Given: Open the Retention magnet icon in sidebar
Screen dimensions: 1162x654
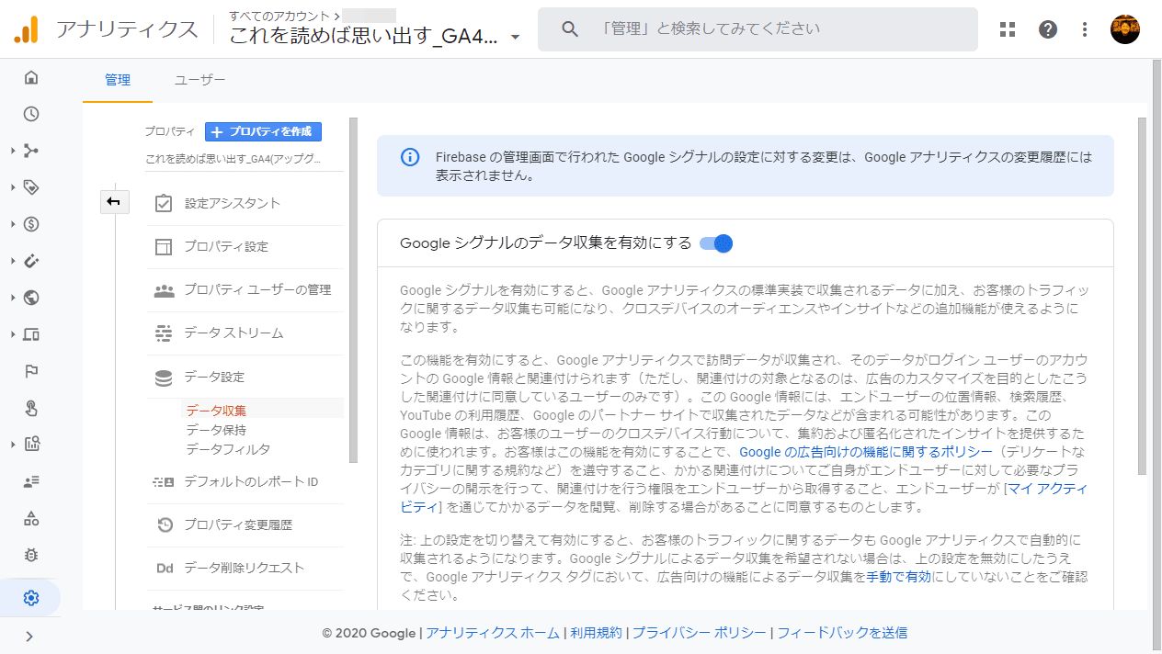Looking at the screenshot, I should tap(31, 261).
